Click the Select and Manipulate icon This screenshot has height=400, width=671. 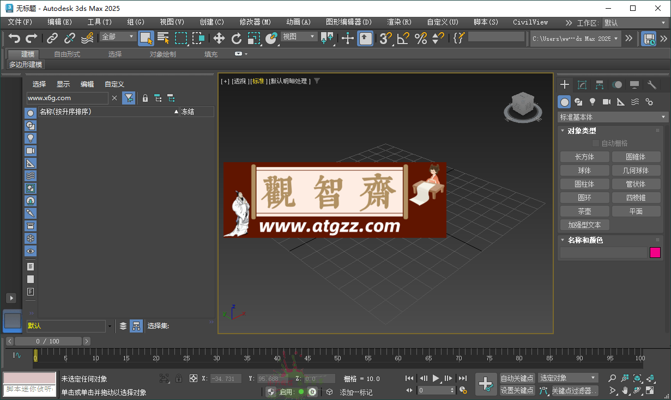[x=348, y=38]
